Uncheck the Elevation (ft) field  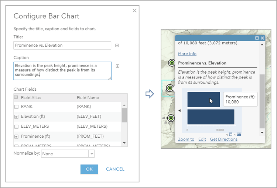click(x=16, y=117)
